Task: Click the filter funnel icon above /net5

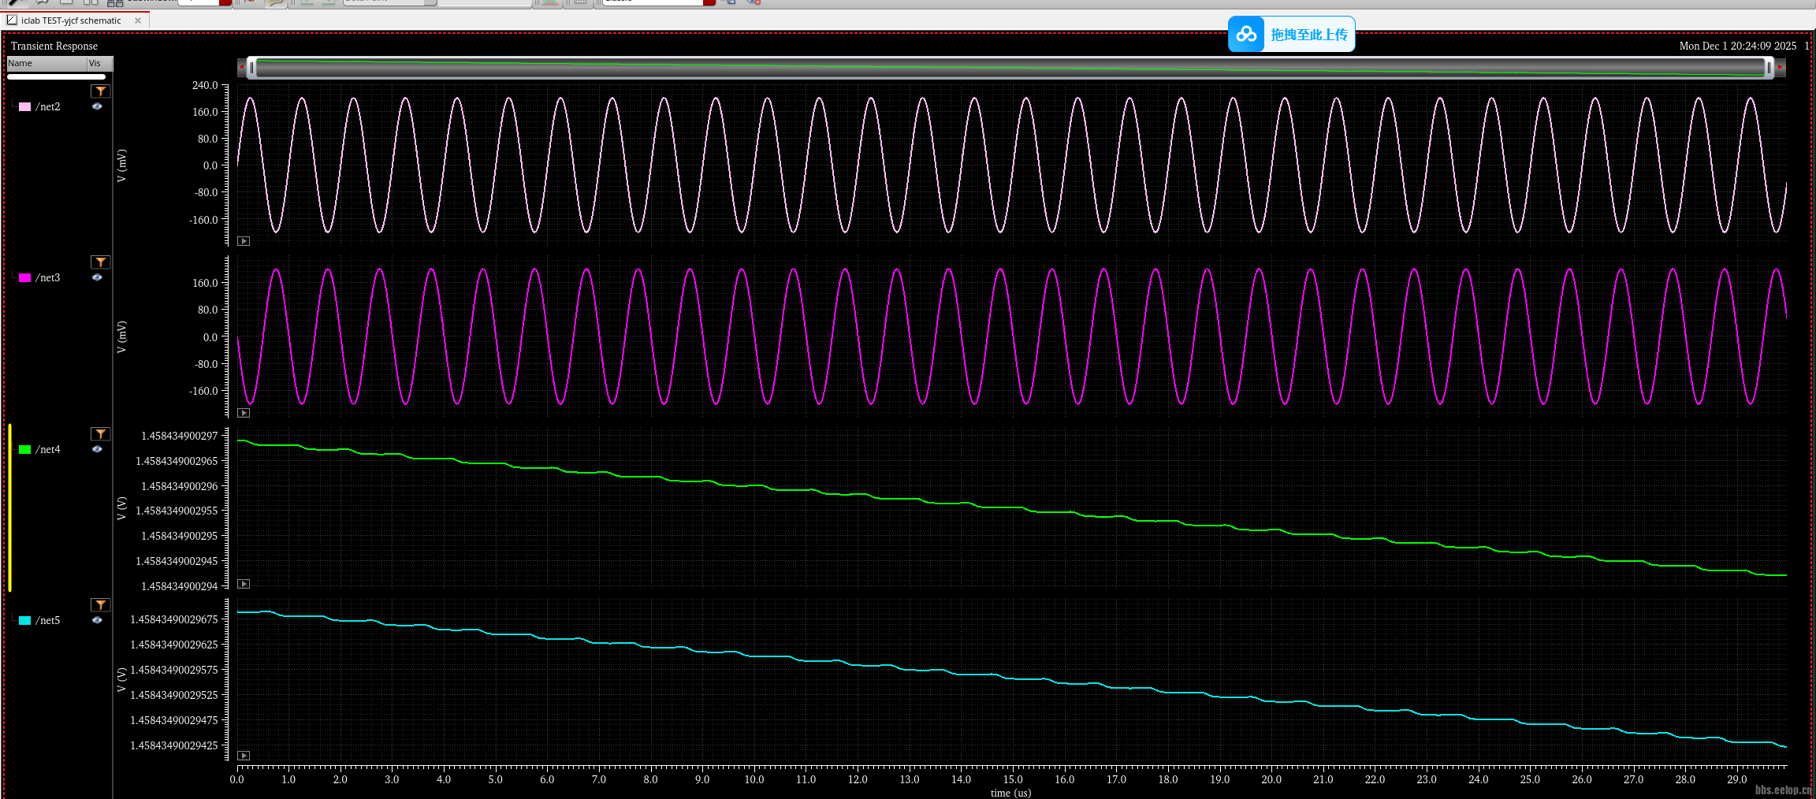Action: (x=100, y=605)
